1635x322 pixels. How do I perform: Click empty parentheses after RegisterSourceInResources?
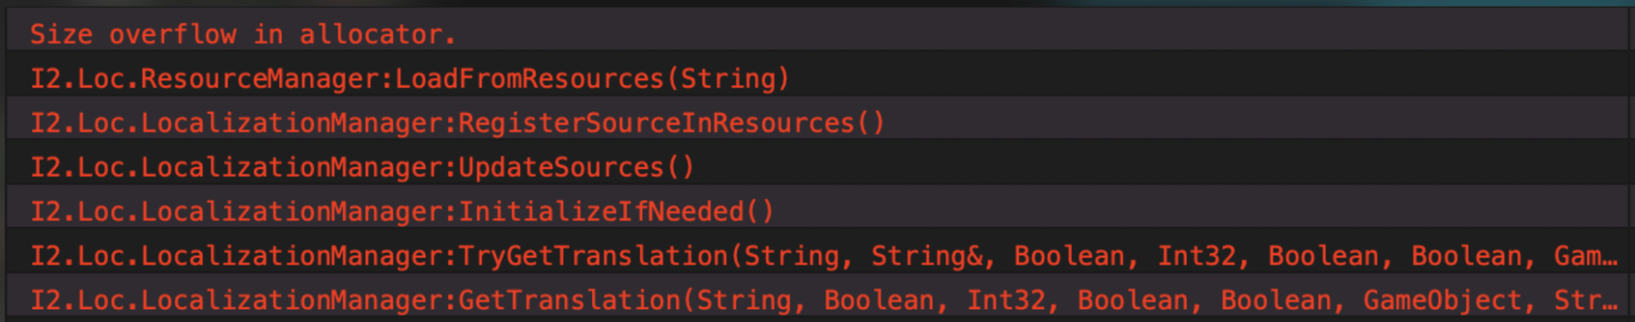[869, 123]
